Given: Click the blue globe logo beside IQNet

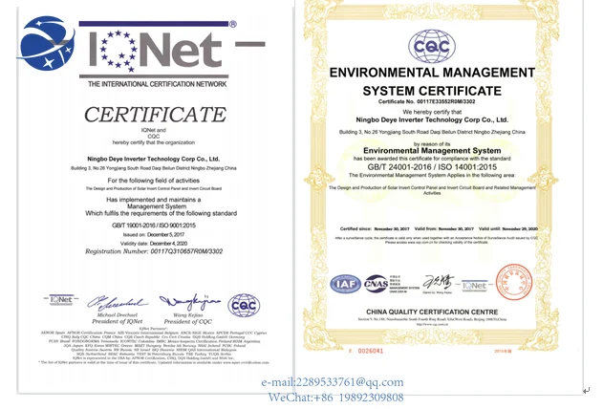Looking at the screenshot, I should click(46, 43).
